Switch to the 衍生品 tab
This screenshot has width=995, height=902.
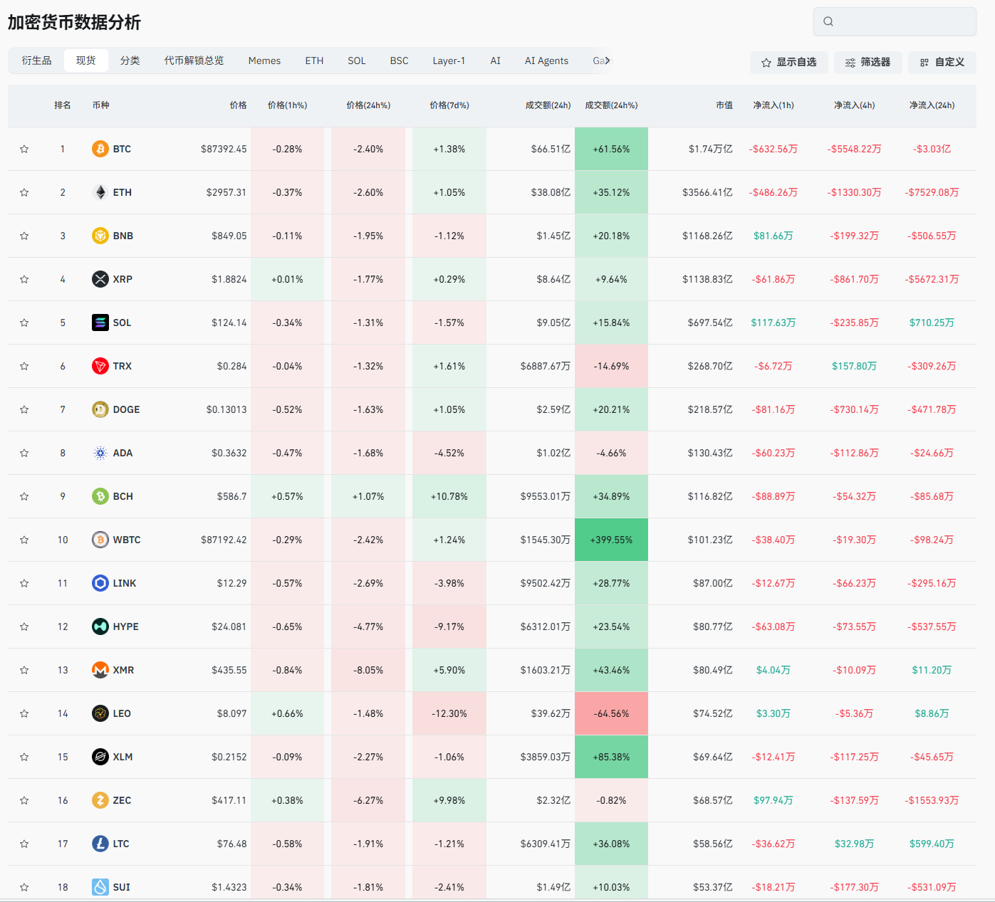pos(36,61)
